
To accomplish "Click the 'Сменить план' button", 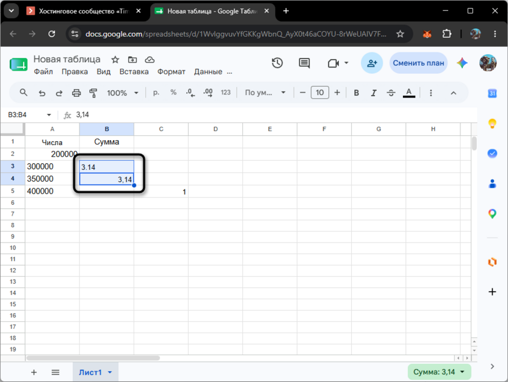I will (x=418, y=63).
